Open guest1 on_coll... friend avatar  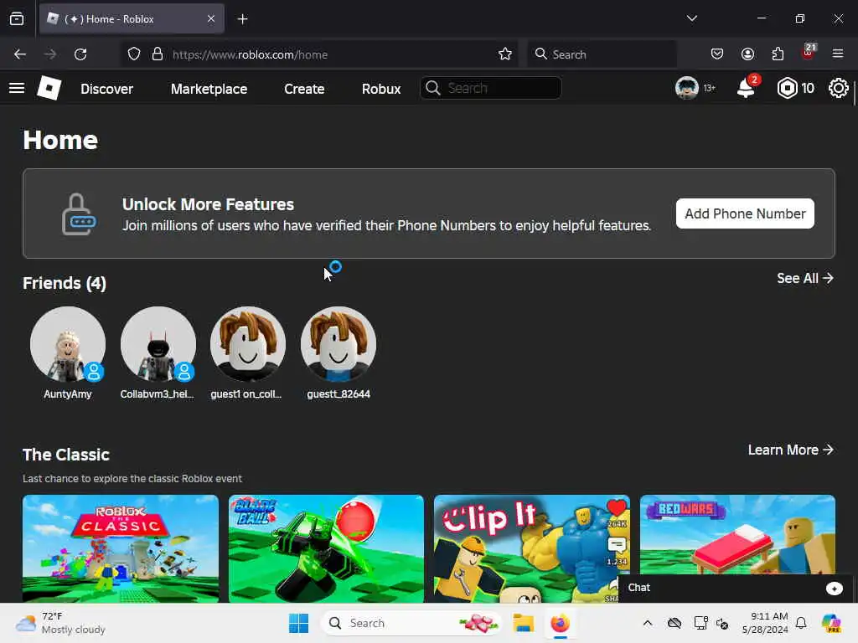coord(248,344)
